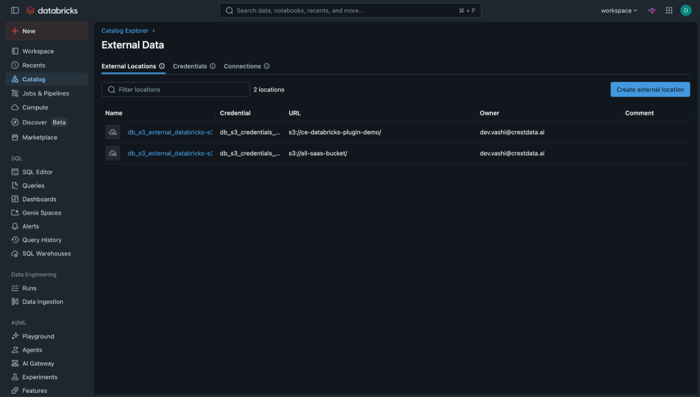Open the user avatar D menu

coord(686,10)
